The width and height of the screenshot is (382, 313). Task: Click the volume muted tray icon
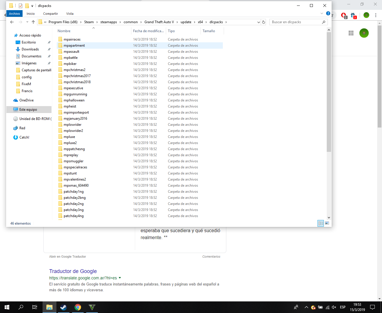pos(334,307)
